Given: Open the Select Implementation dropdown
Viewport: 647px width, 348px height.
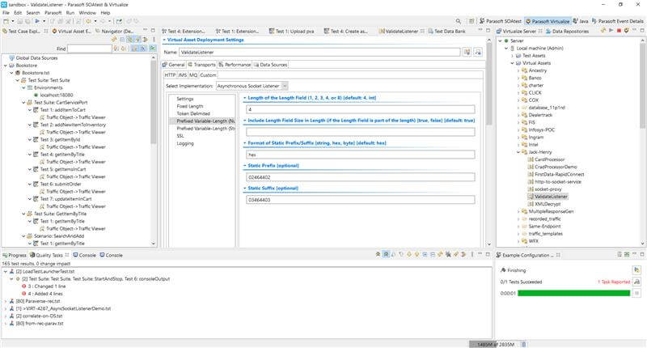Looking at the screenshot, I should pos(285,85).
